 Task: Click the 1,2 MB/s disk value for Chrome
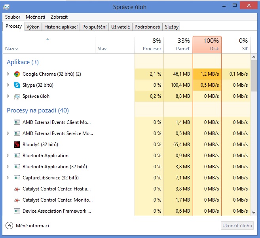[210, 74]
